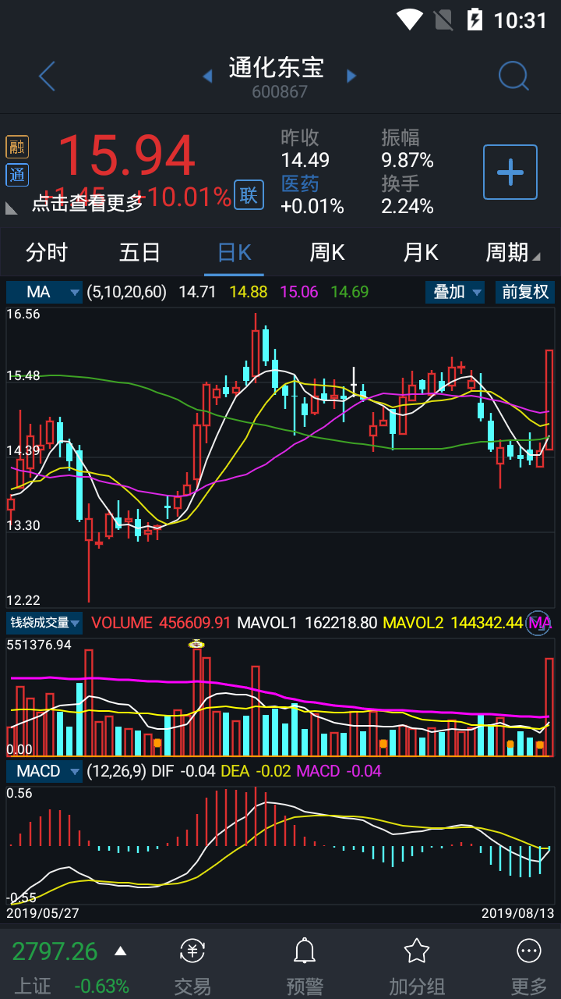Switch to previous stock triangle
This screenshot has width=561, height=999.
[x=207, y=76]
